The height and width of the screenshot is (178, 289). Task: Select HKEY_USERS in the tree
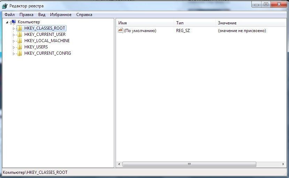[36, 47]
